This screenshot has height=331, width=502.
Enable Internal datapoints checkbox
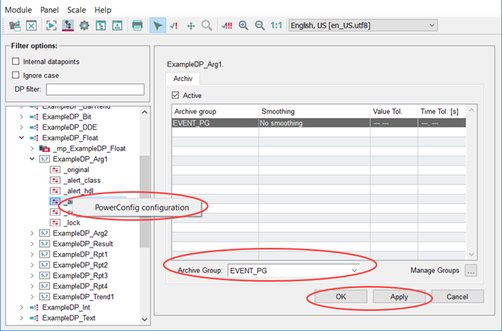pos(16,61)
